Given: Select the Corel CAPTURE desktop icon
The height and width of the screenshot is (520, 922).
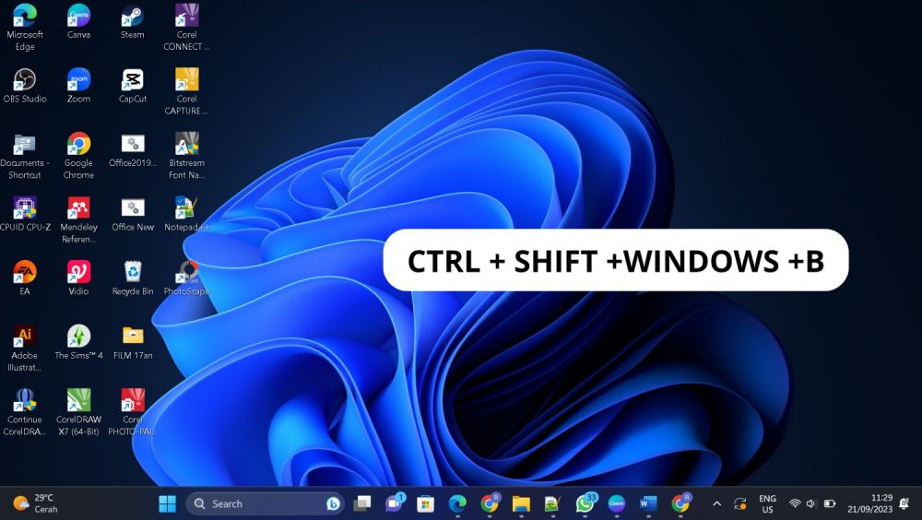Looking at the screenshot, I should pyautogui.click(x=186, y=92).
